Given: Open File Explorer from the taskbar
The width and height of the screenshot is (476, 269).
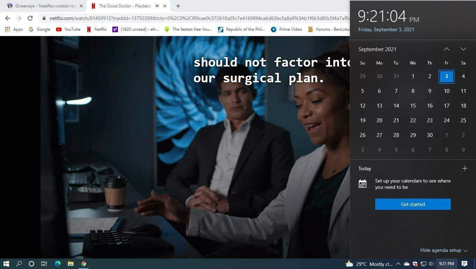Looking at the screenshot, I should pos(70,264).
